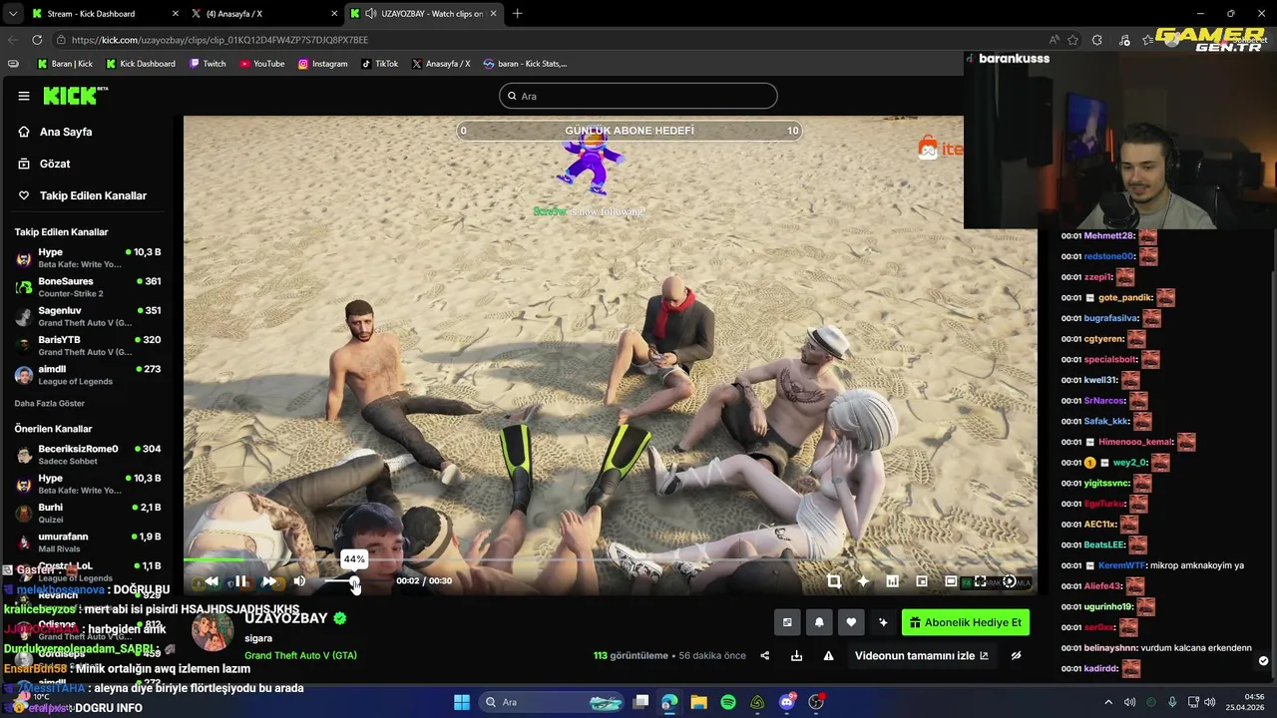
Task: Open browser extensions puzzle icon
Action: pos(1097,40)
